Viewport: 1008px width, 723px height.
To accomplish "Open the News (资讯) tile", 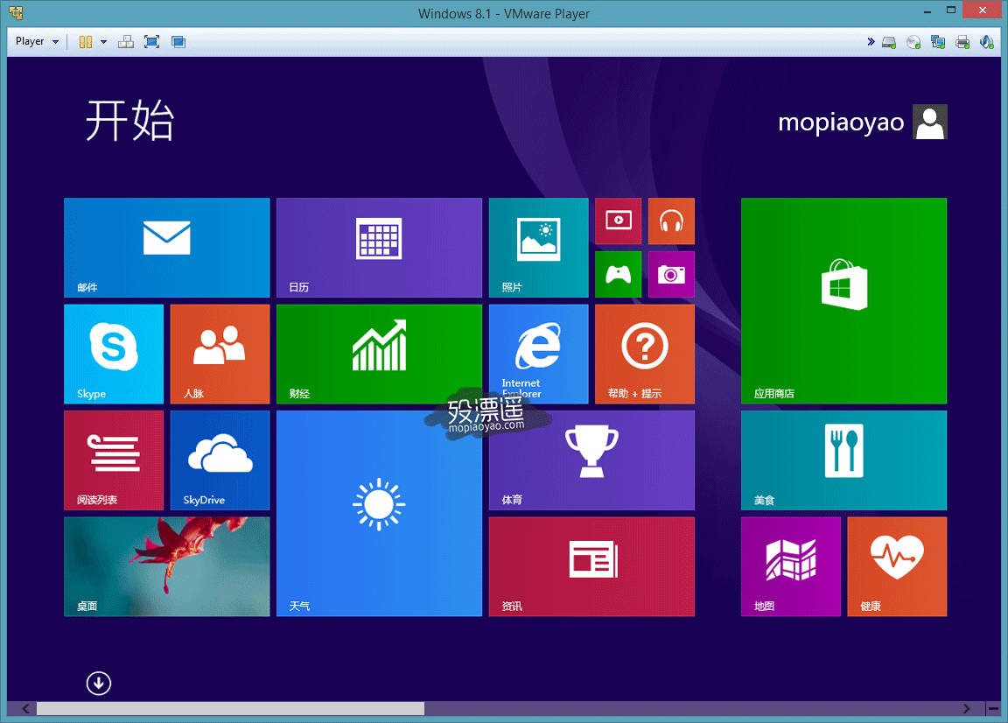I will point(592,566).
